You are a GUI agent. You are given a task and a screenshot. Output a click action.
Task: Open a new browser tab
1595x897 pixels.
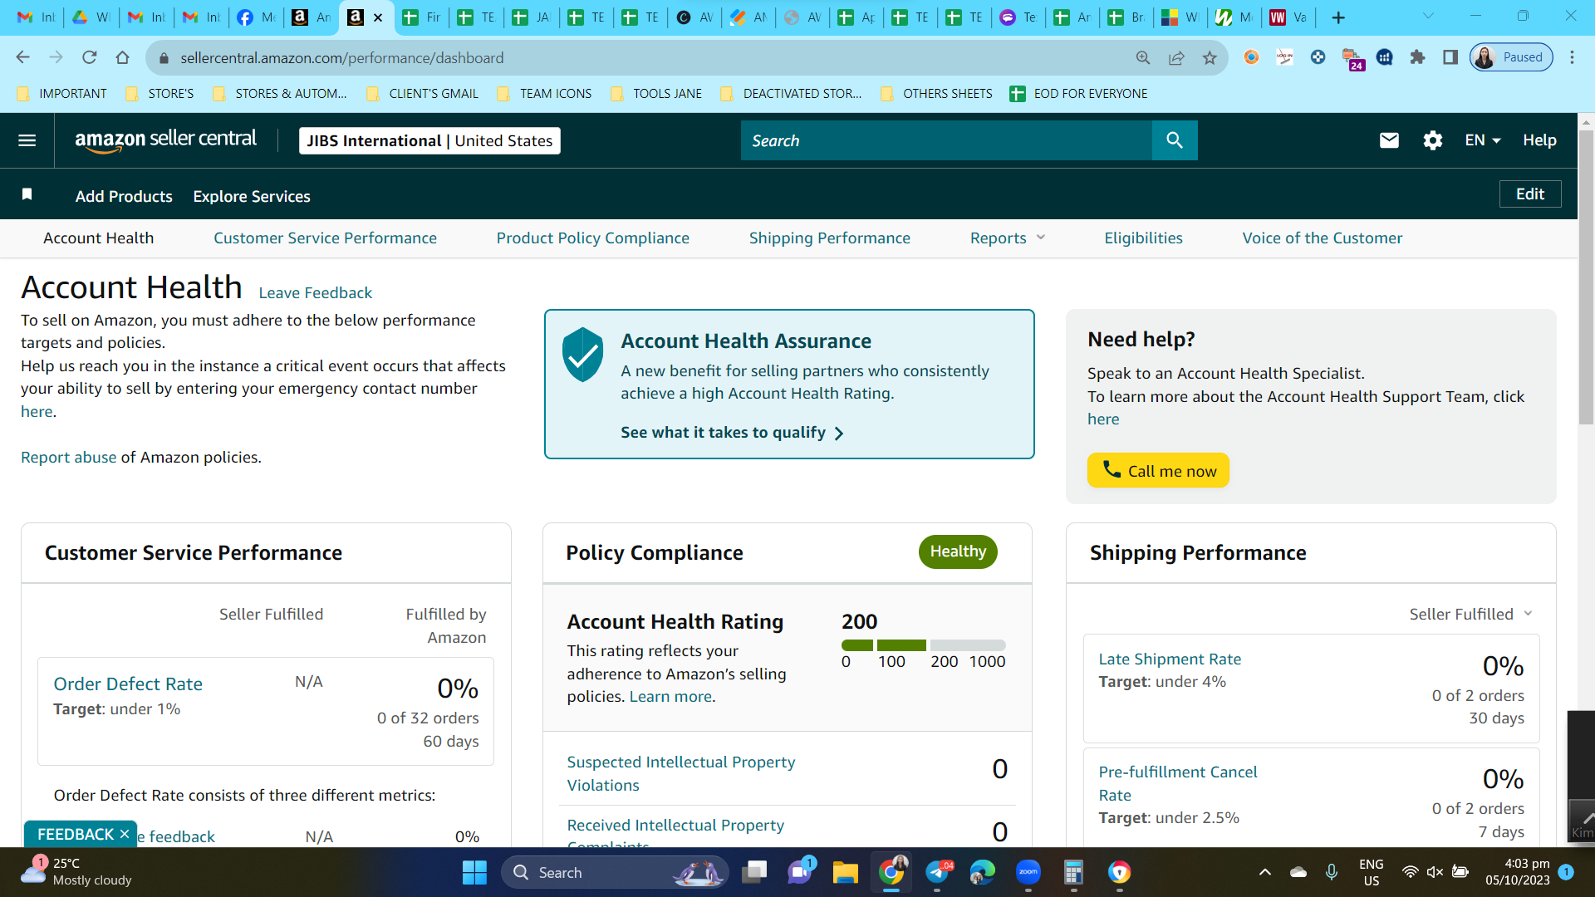(1338, 17)
